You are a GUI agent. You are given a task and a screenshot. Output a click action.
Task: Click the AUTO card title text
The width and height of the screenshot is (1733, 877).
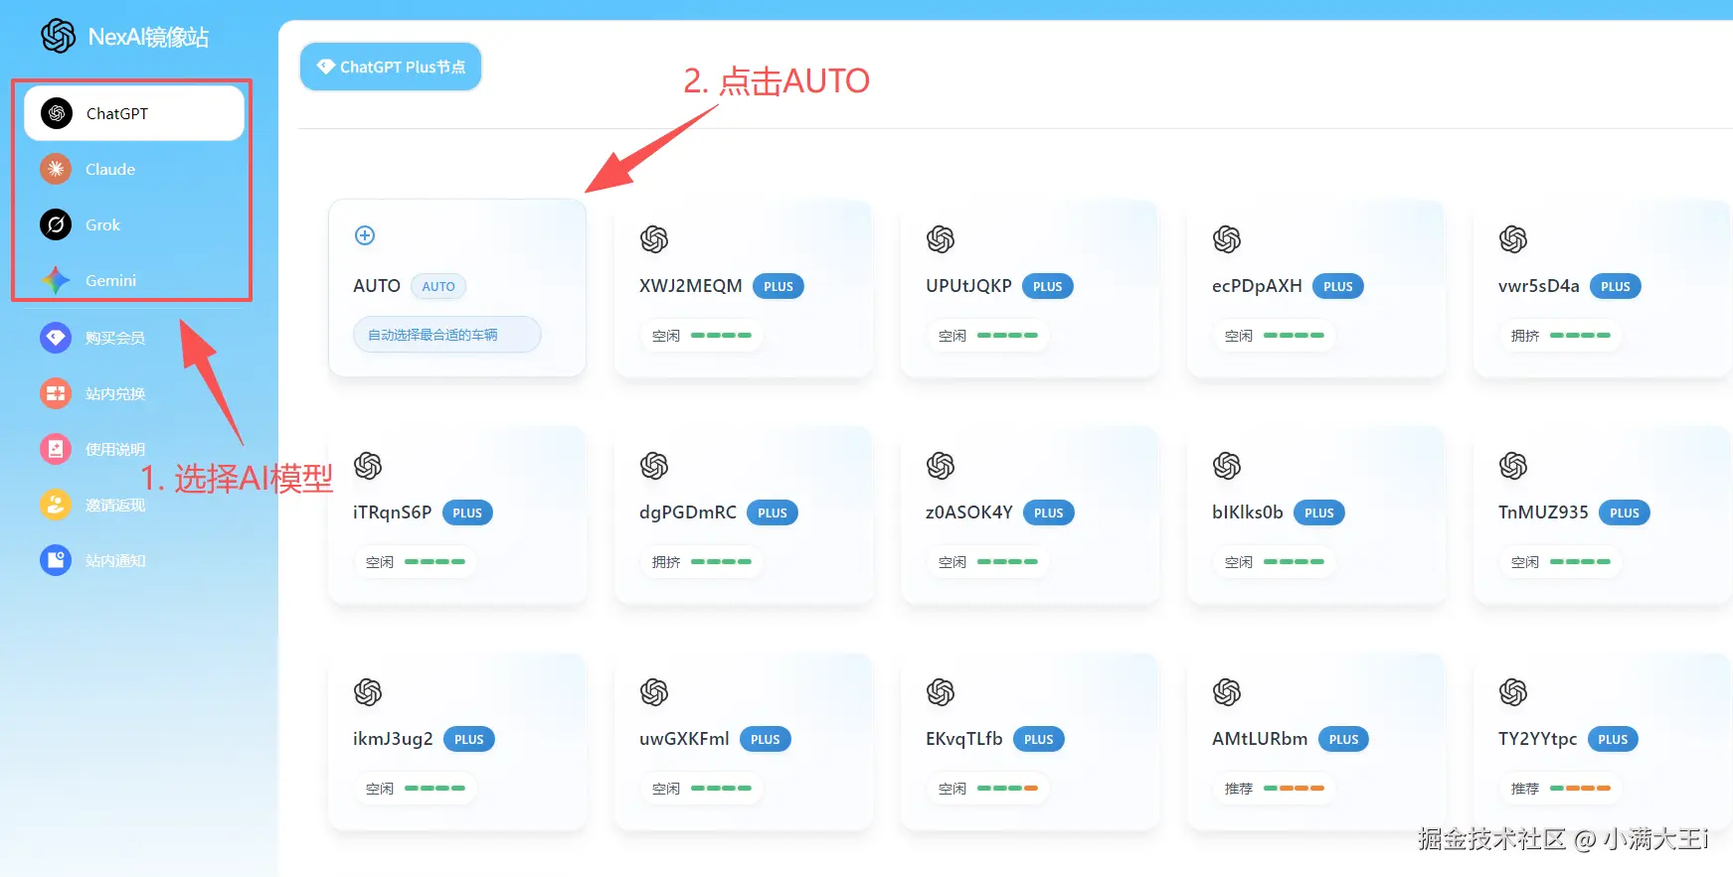click(x=377, y=286)
